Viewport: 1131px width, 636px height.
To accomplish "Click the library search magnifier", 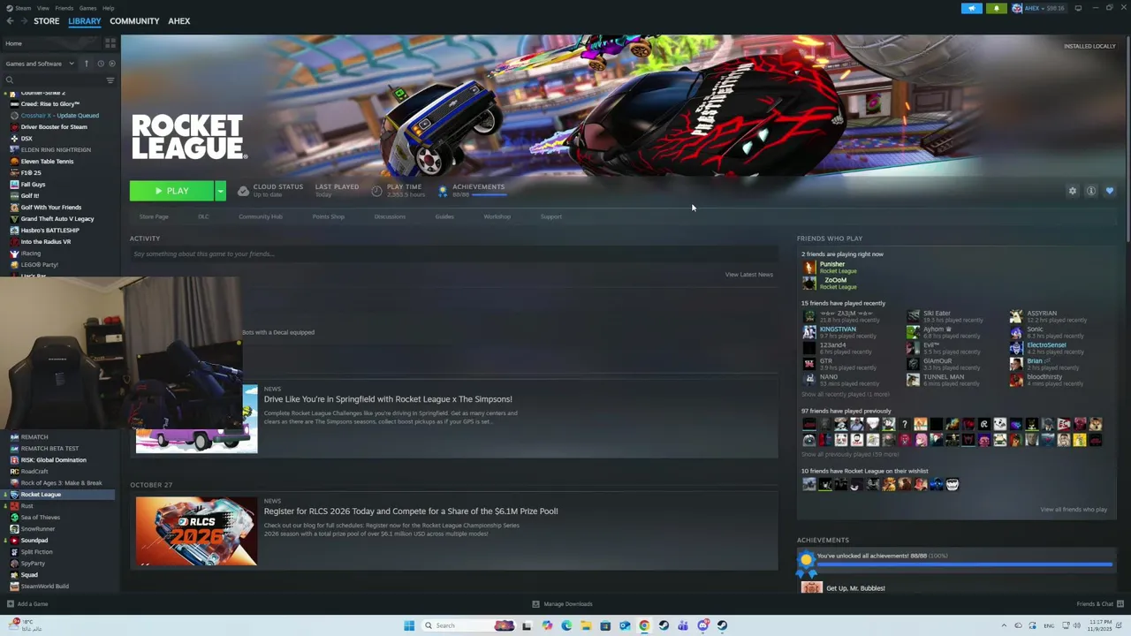I will point(10,80).
